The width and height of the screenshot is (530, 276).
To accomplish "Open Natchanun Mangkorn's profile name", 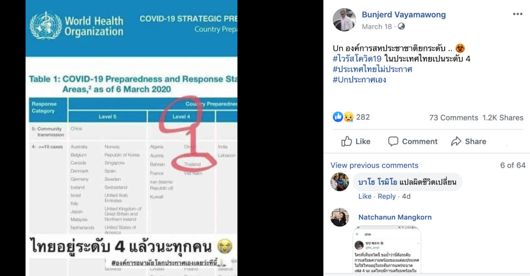I will [395, 217].
